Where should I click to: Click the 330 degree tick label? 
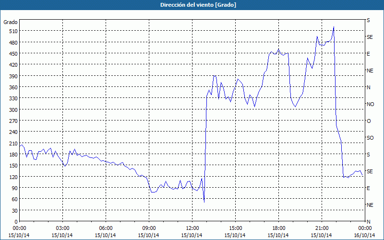(14, 98)
